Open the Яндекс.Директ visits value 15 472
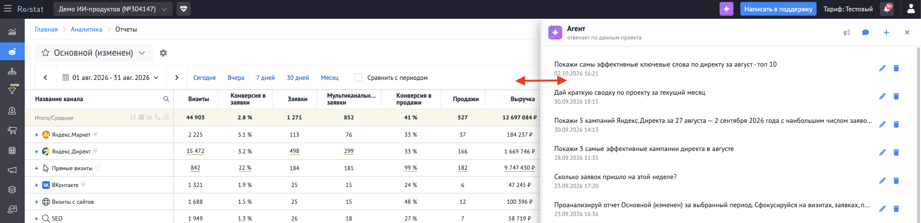This screenshot has width=921, height=223. [x=195, y=151]
